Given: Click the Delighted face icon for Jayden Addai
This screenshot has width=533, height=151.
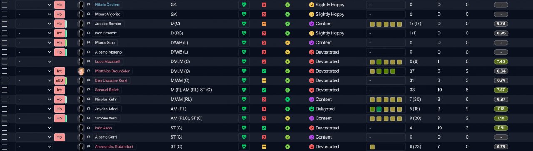Looking at the screenshot, I should [x=311, y=109].
